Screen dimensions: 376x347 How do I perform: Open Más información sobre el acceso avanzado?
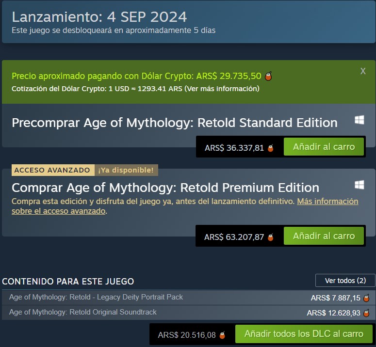(x=327, y=201)
